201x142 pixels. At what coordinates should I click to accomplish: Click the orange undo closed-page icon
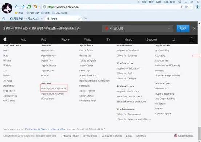pyautogui.click(x=35, y=7)
